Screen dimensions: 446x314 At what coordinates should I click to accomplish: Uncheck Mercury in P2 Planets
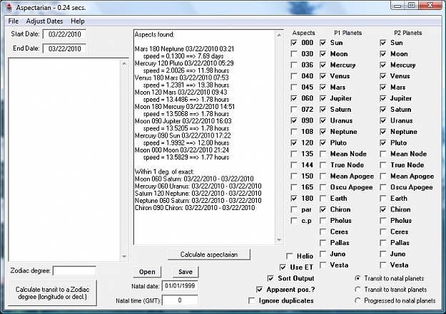383,65
